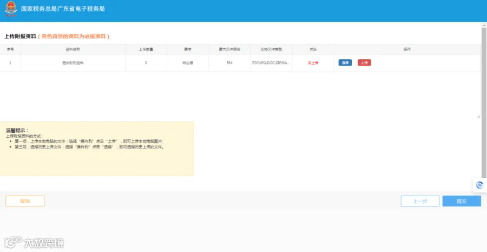Click the truncated PDF;JPG;DOC;ZIP file types cell
The height and width of the screenshot is (252, 487).
coord(271,63)
